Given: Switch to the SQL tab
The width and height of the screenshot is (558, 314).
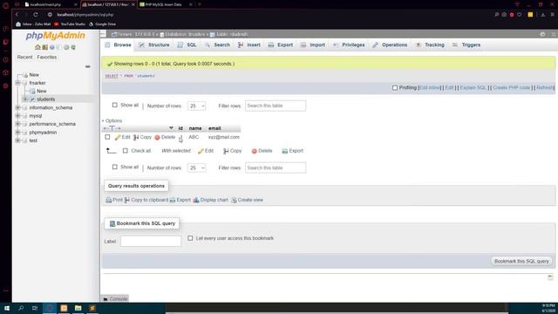Looking at the screenshot, I should pos(187,44).
